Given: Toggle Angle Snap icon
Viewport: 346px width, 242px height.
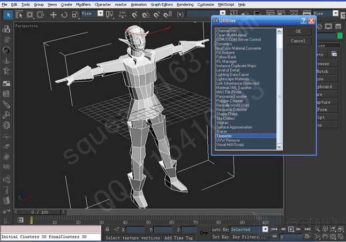Looking at the screenshot, I should [146, 15].
